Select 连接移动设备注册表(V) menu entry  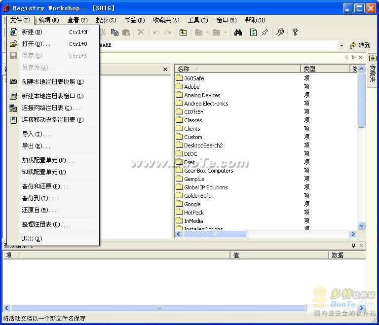[53, 120]
